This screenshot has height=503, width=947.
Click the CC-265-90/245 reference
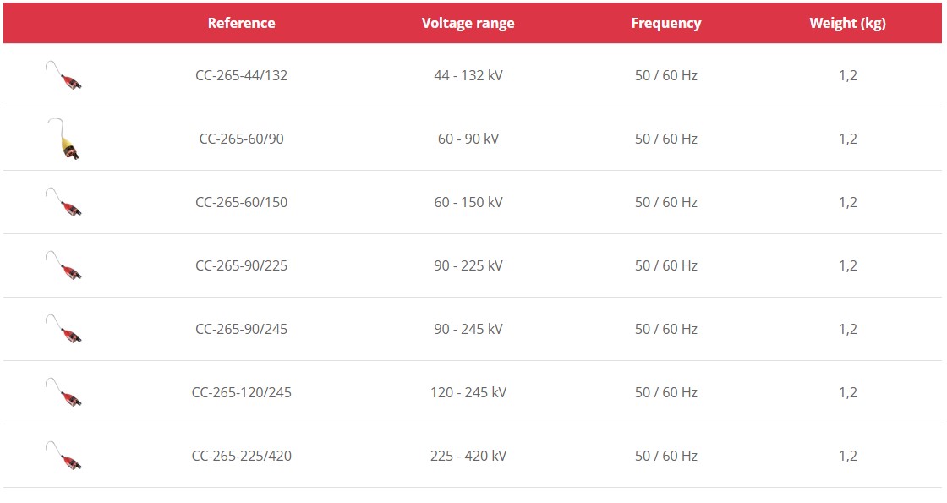[x=241, y=329]
